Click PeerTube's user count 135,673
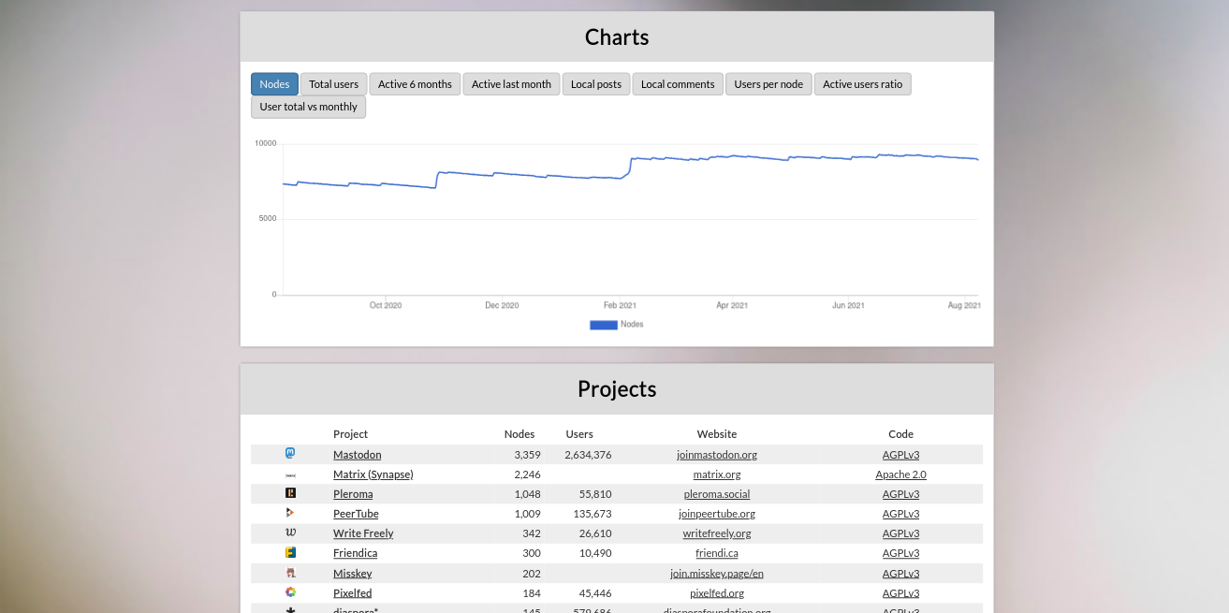Image resolution: width=1229 pixels, height=613 pixels. (x=593, y=514)
